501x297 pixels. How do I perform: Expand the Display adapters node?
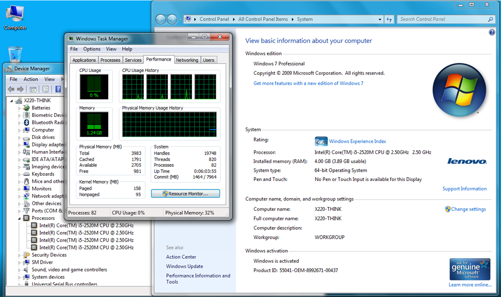click(x=19, y=145)
